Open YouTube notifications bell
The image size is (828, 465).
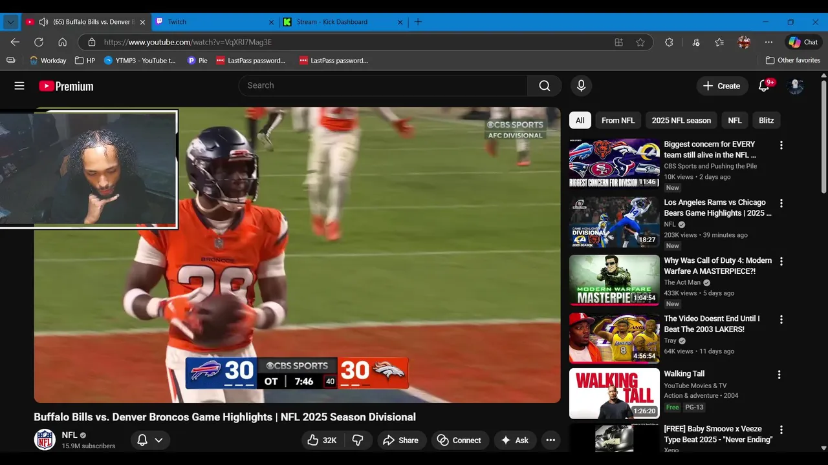click(x=764, y=86)
